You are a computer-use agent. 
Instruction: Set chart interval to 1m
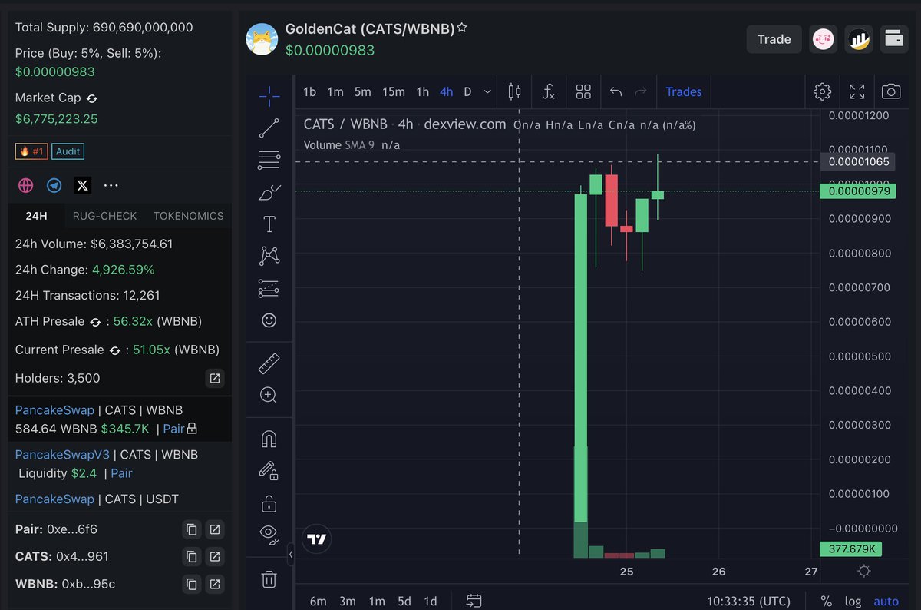coord(335,92)
